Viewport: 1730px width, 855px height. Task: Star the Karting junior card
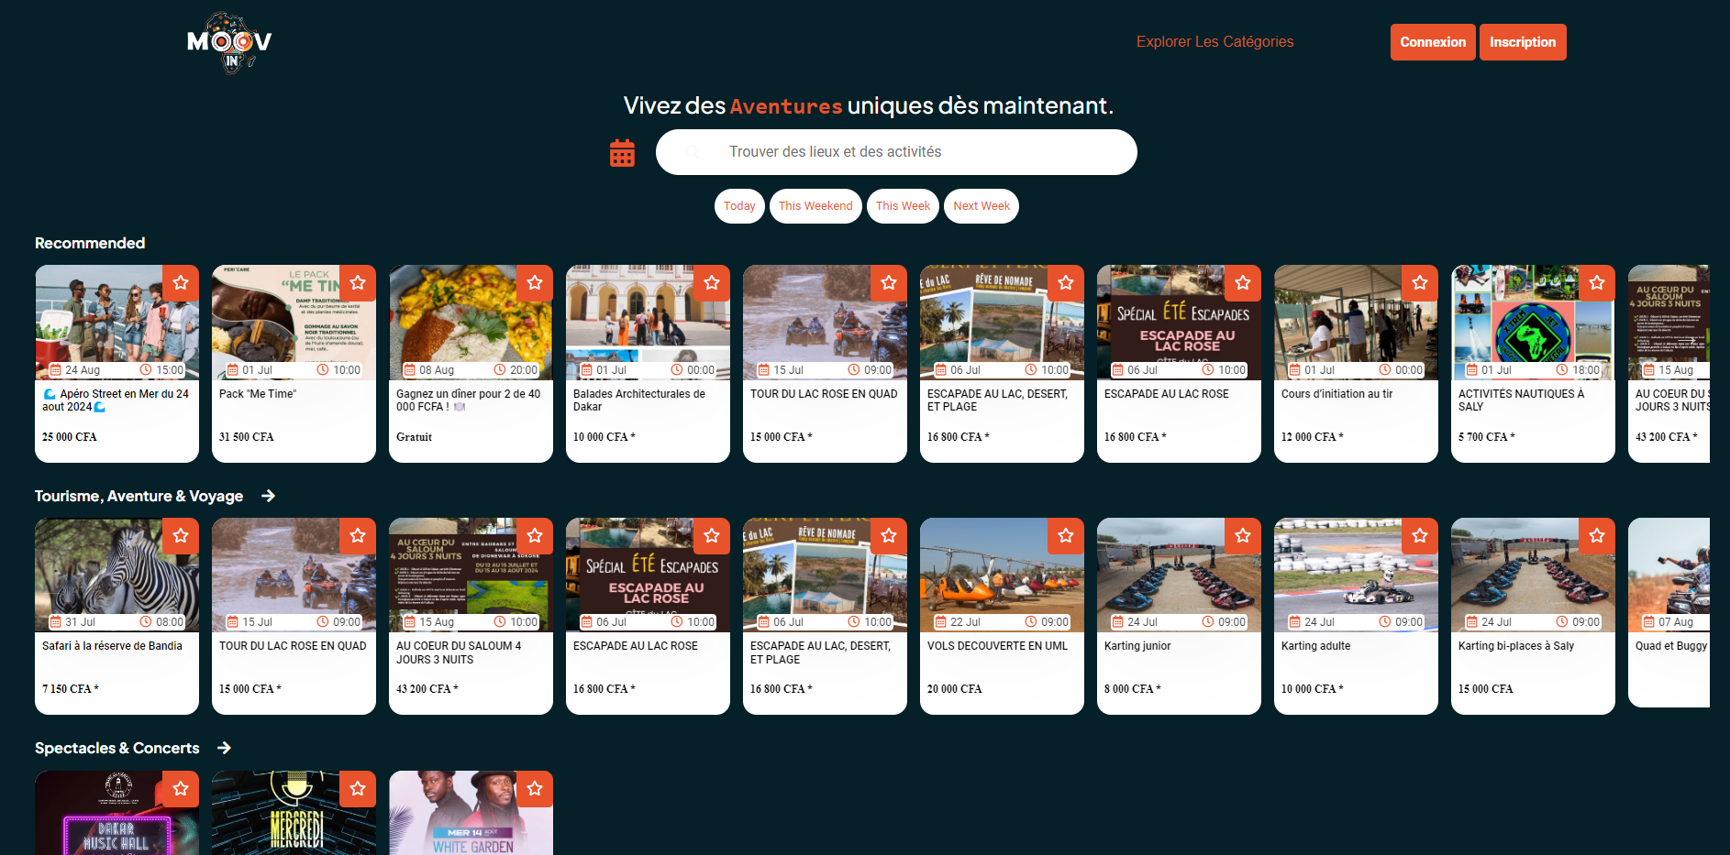(1243, 536)
